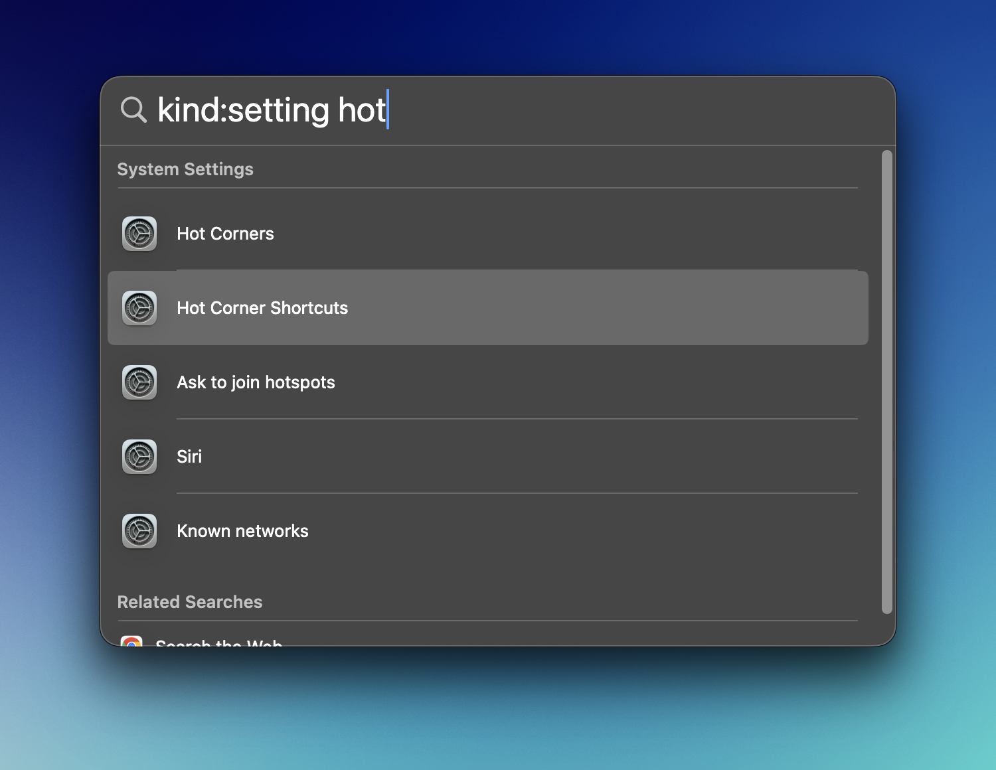Click the gear icon beside Siri

pyautogui.click(x=139, y=457)
